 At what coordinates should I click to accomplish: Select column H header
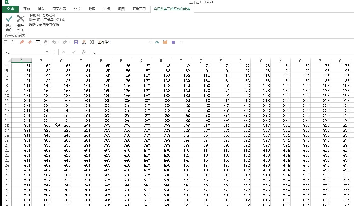[x=161, y=61]
